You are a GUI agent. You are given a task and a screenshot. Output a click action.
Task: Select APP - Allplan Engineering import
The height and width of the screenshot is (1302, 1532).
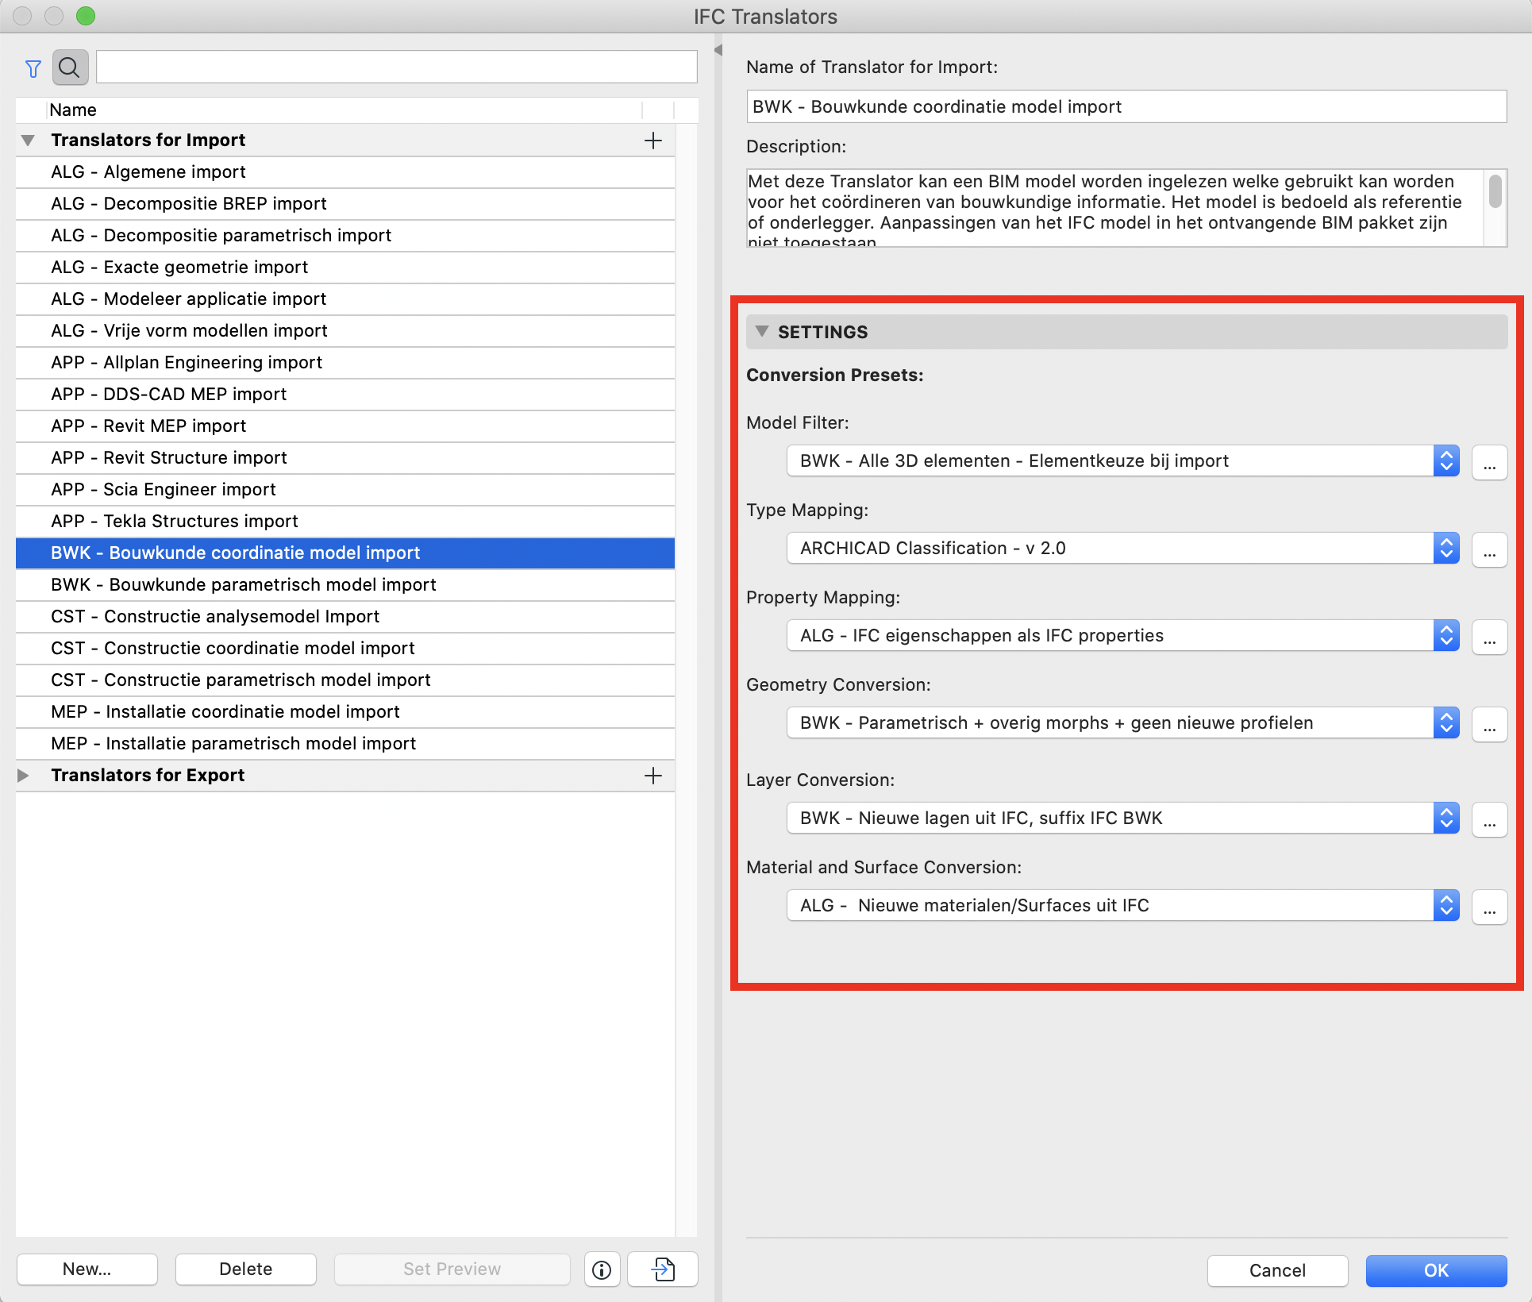pyautogui.click(x=345, y=363)
